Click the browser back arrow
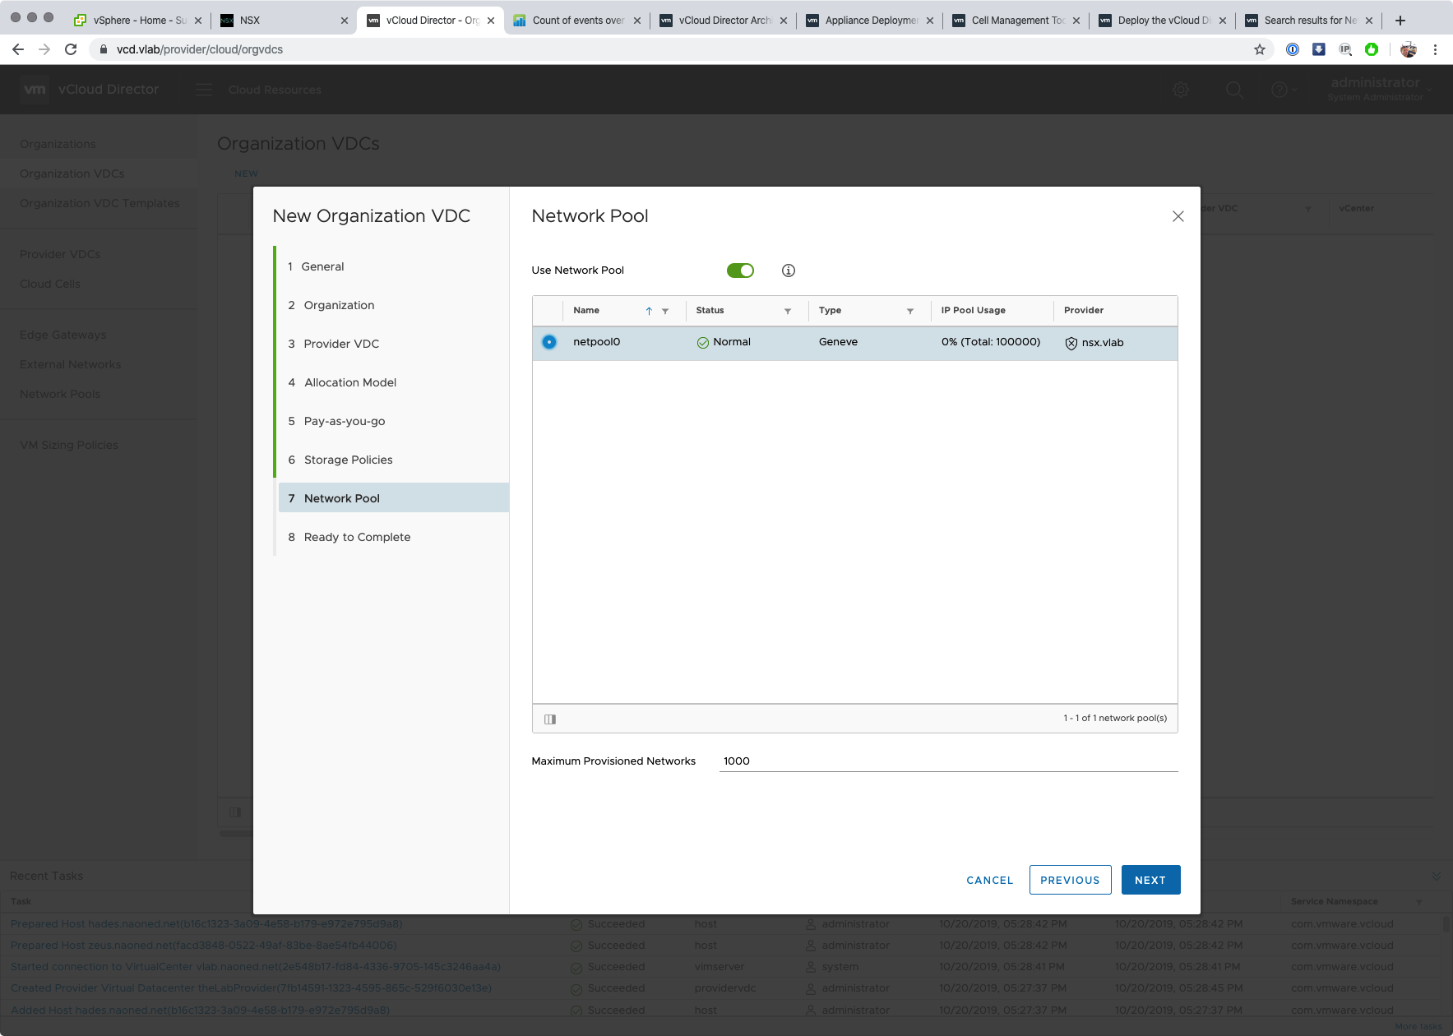This screenshot has height=1036, width=1453. click(x=18, y=49)
